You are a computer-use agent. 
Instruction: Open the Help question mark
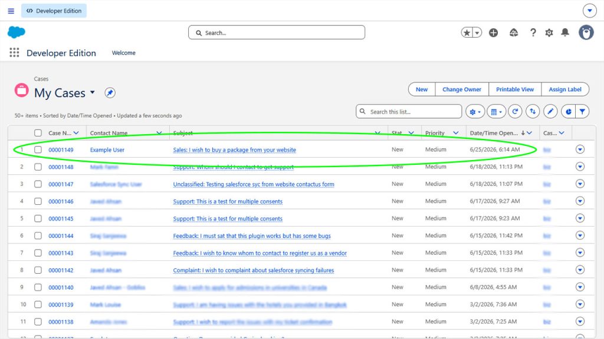533,33
